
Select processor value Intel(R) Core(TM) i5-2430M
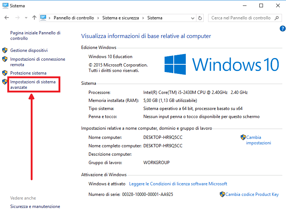[195, 92]
